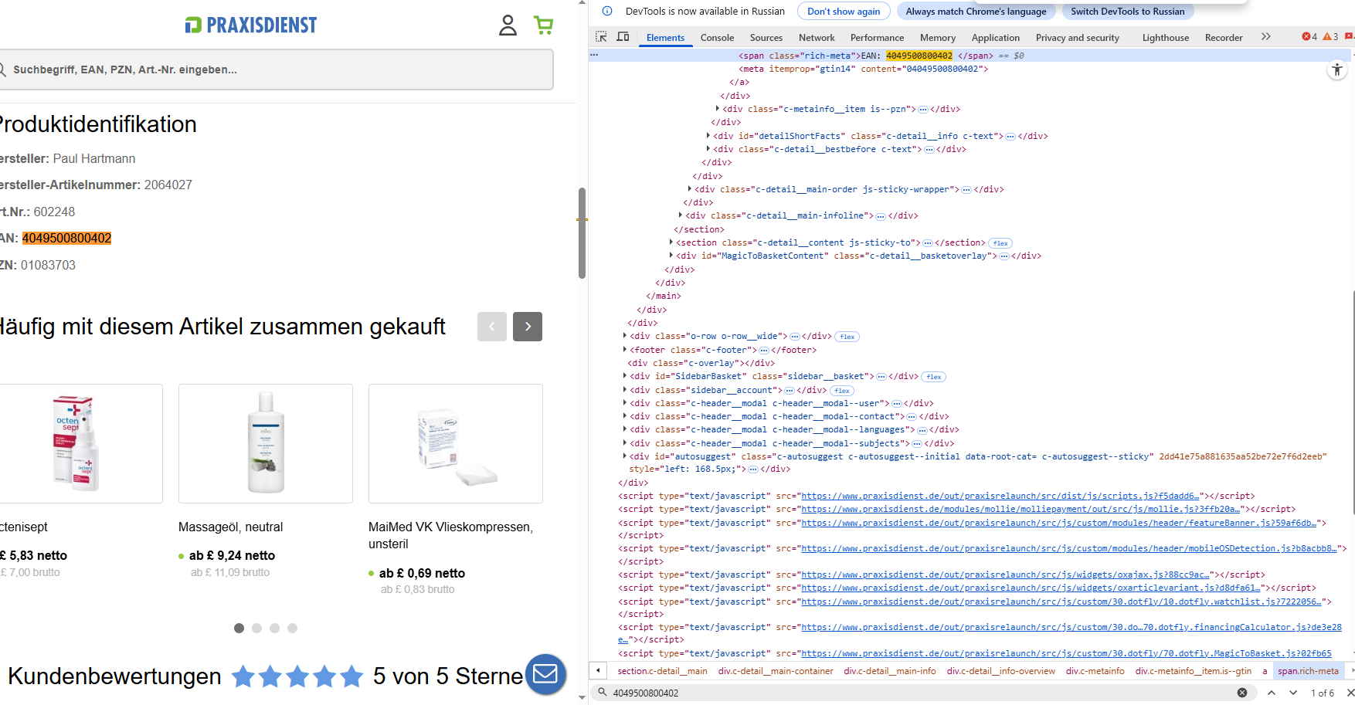Image resolution: width=1355 pixels, height=705 pixels.
Task: Expand the autosuggest div node
Action: [625, 456]
